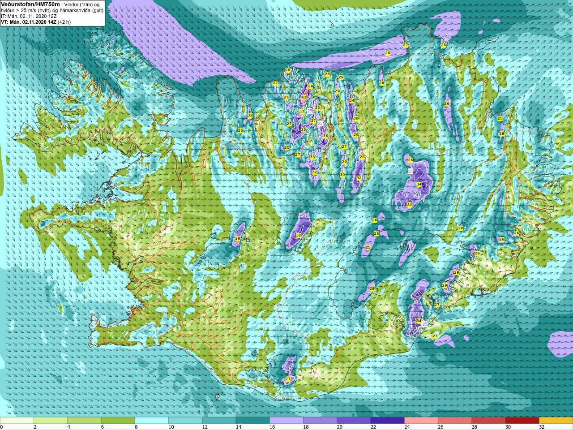Screen dimensions: 573x430
Task: Click the legend scale number 16
Action: (x=272, y=427)
